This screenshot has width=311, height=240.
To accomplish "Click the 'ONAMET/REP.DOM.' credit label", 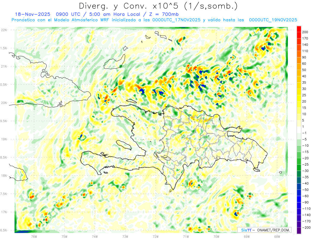I will [273, 230].
